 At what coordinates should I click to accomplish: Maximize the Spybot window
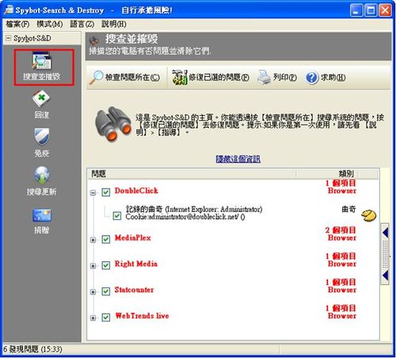pyautogui.click(x=371, y=11)
